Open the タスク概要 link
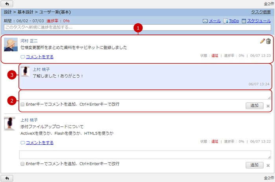The image size is (275, 182). (260, 12)
